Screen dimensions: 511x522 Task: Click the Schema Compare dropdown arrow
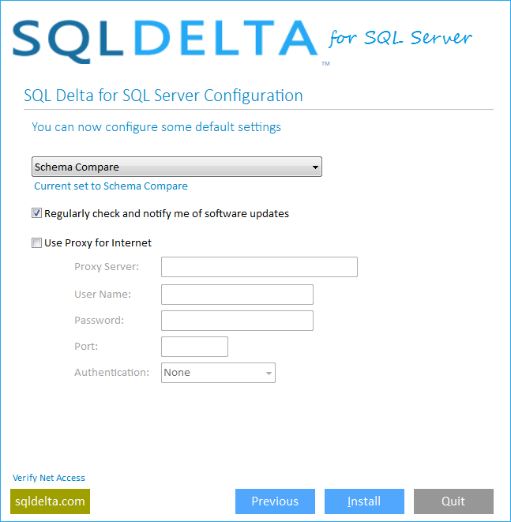tap(315, 167)
